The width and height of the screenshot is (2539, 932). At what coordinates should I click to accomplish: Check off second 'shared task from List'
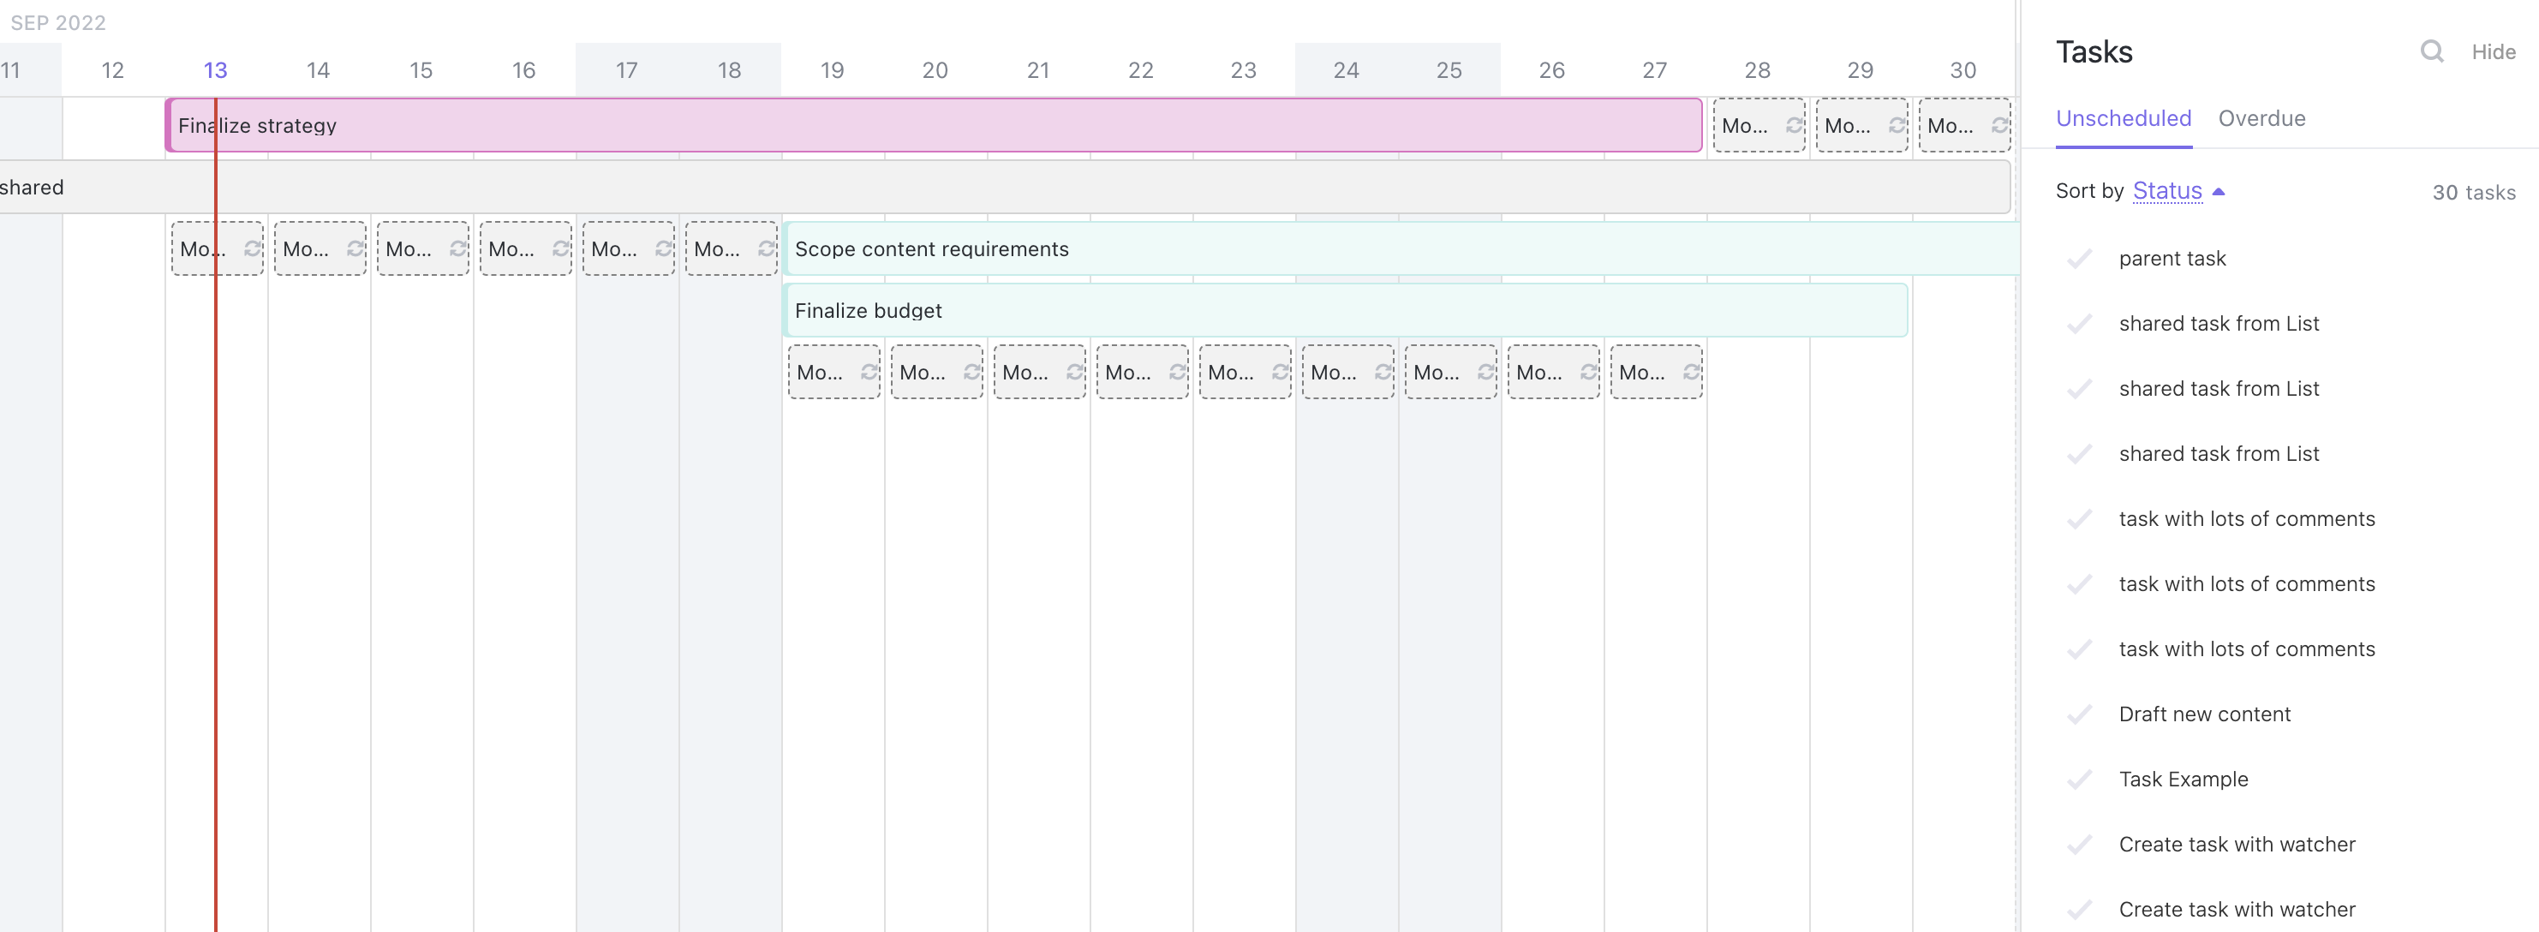tap(2080, 389)
